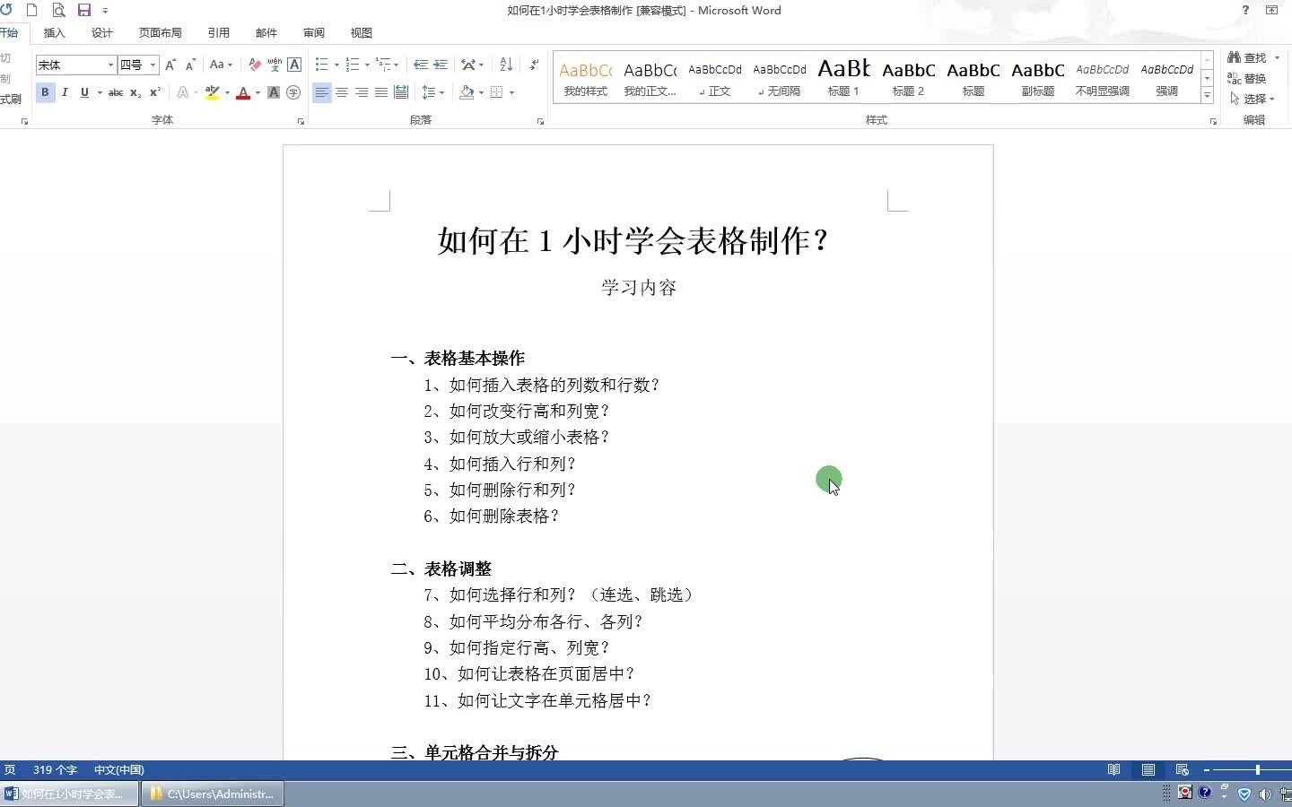Screen dimensions: 1292x807
Task: Switch to Print Layout view icon
Action: [x=1148, y=769]
